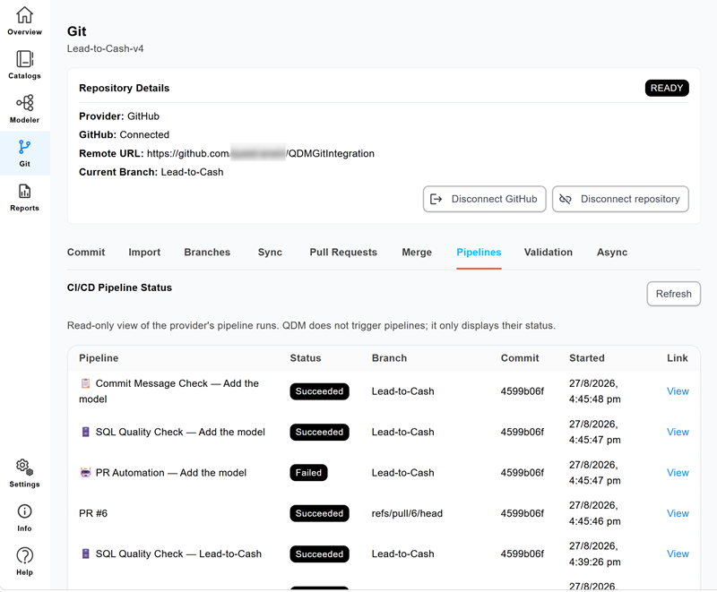The width and height of the screenshot is (717, 592).
Task: View the PR #6 pipeline run
Action: 678,513
